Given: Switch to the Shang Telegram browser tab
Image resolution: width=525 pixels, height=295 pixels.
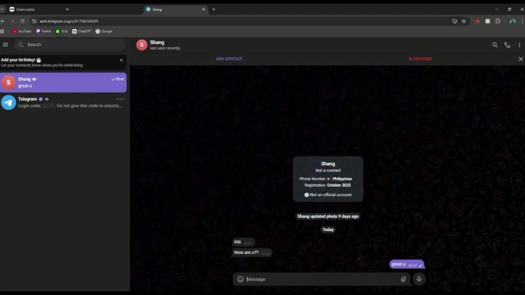Looking at the screenshot, I should [176, 9].
